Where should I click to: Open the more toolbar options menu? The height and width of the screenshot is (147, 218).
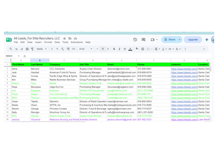pos(185,49)
